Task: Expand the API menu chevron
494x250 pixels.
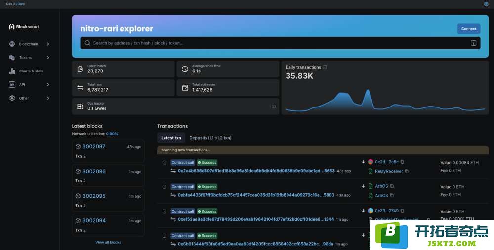Action: pyautogui.click(x=48, y=85)
